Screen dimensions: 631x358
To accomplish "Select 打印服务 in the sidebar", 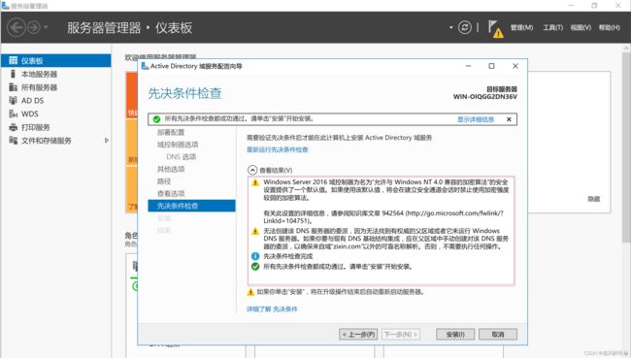I will click(56, 127).
